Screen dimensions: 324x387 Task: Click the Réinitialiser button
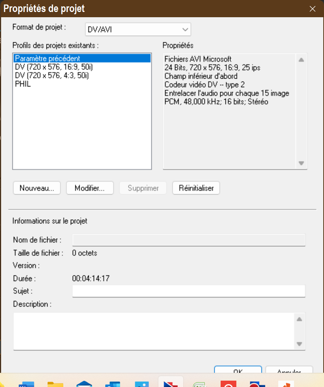click(x=196, y=188)
